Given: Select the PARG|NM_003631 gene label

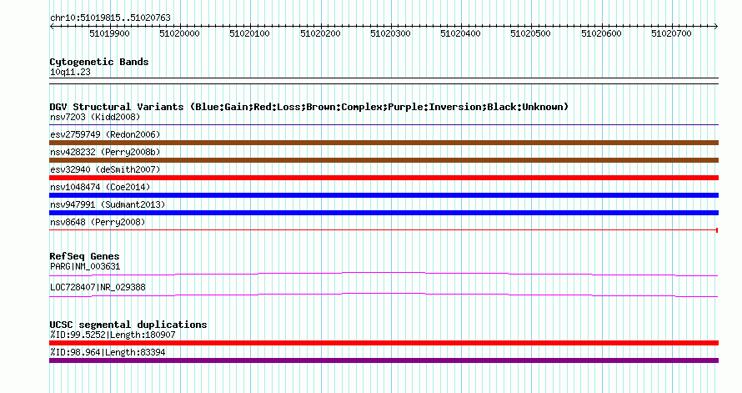Looking at the screenshot, I should click(x=85, y=266).
